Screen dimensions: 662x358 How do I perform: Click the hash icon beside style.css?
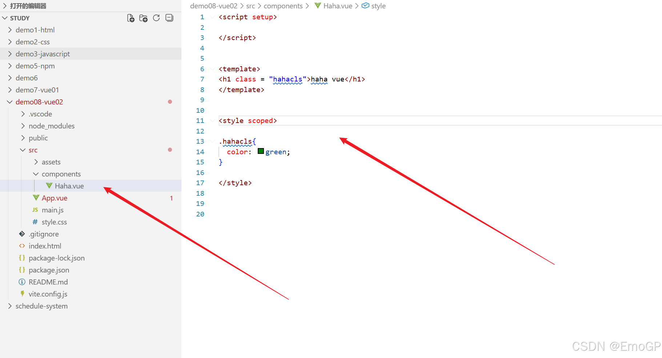tap(35, 222)
